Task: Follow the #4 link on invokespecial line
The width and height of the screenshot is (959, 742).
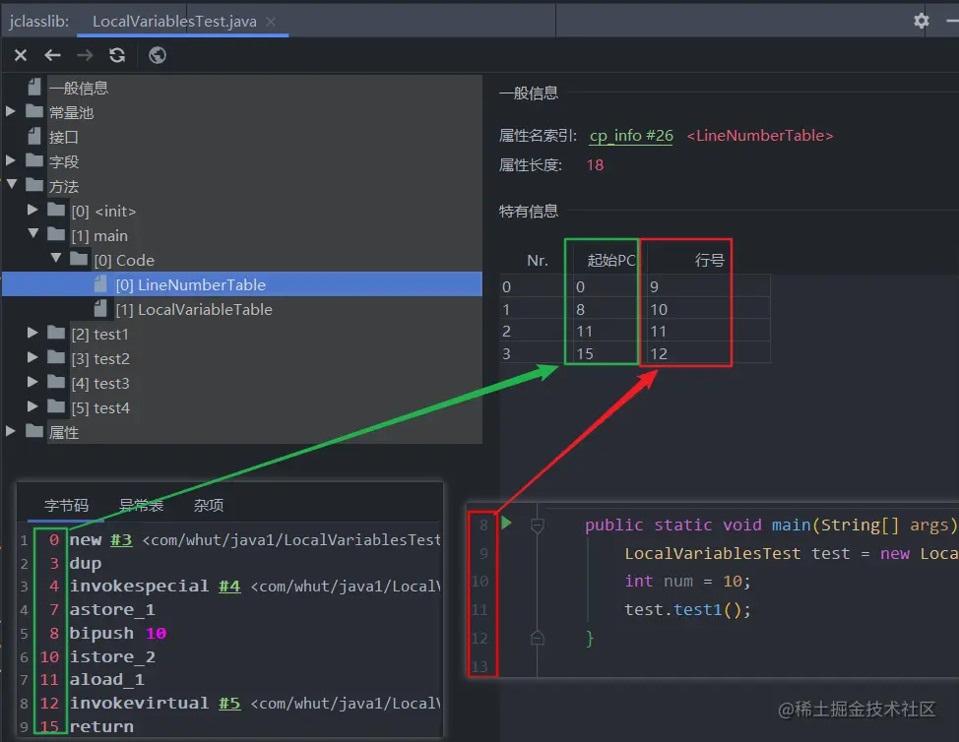Action: [x=229, y=587]
